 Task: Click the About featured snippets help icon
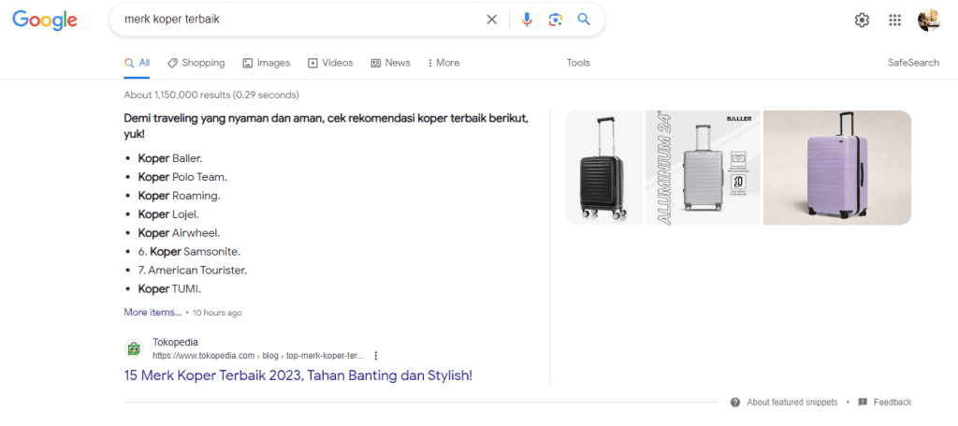(735, 403)
